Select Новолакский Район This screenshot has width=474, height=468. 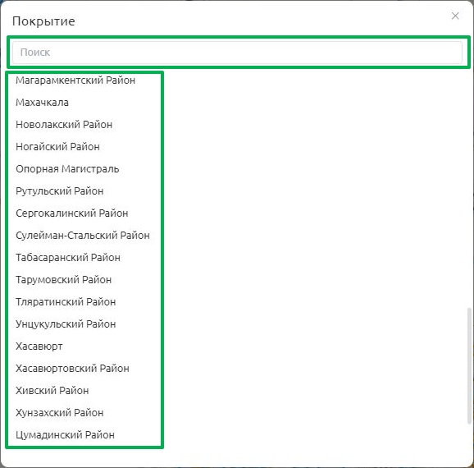point(64,125)
